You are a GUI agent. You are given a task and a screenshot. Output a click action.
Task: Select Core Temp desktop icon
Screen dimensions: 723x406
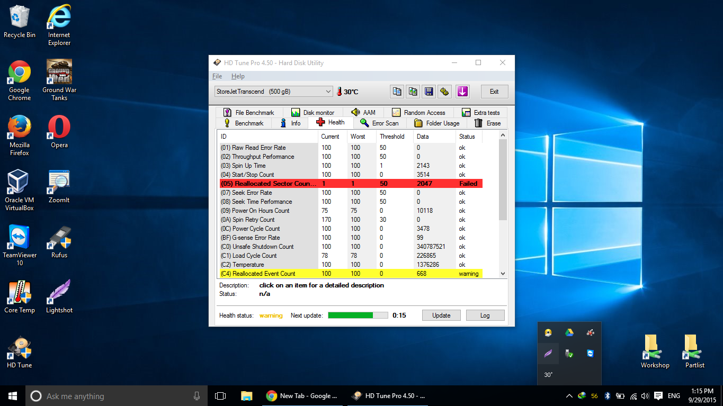[20, 297]
